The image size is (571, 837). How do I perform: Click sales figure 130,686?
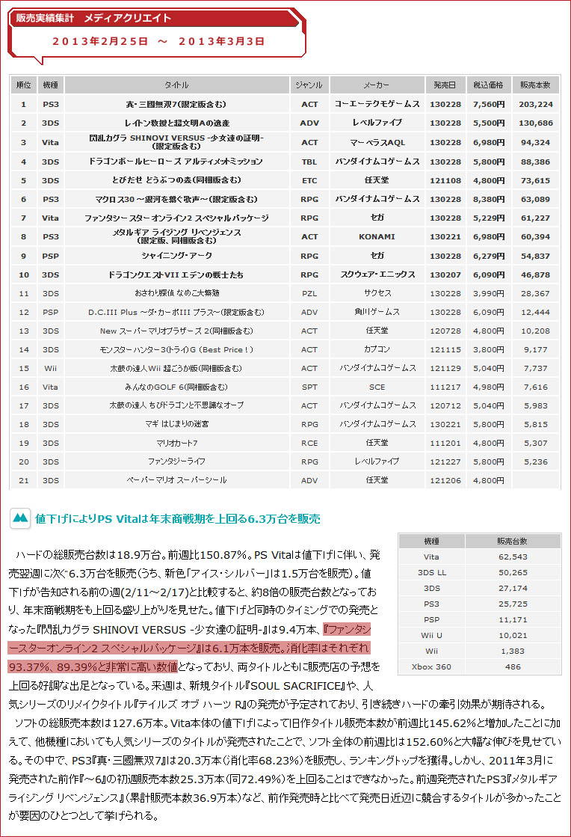536,123
